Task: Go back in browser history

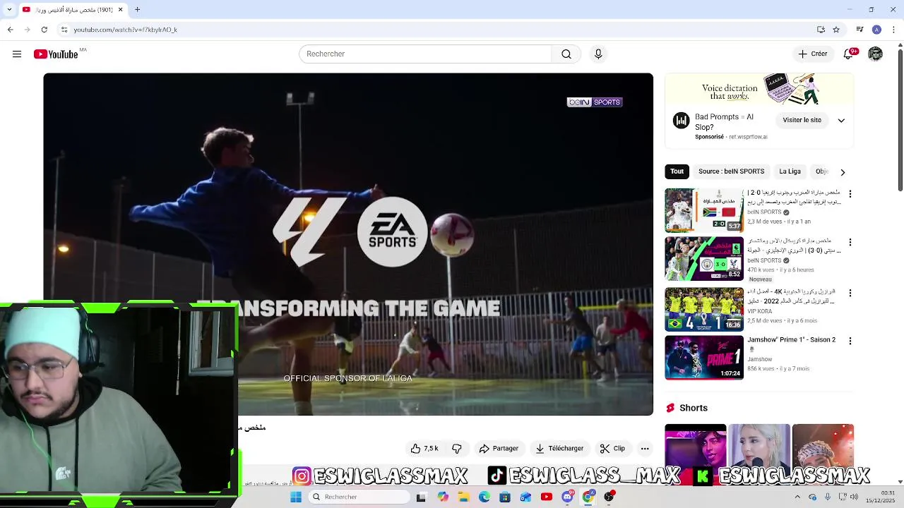Action: click(10, 30)
